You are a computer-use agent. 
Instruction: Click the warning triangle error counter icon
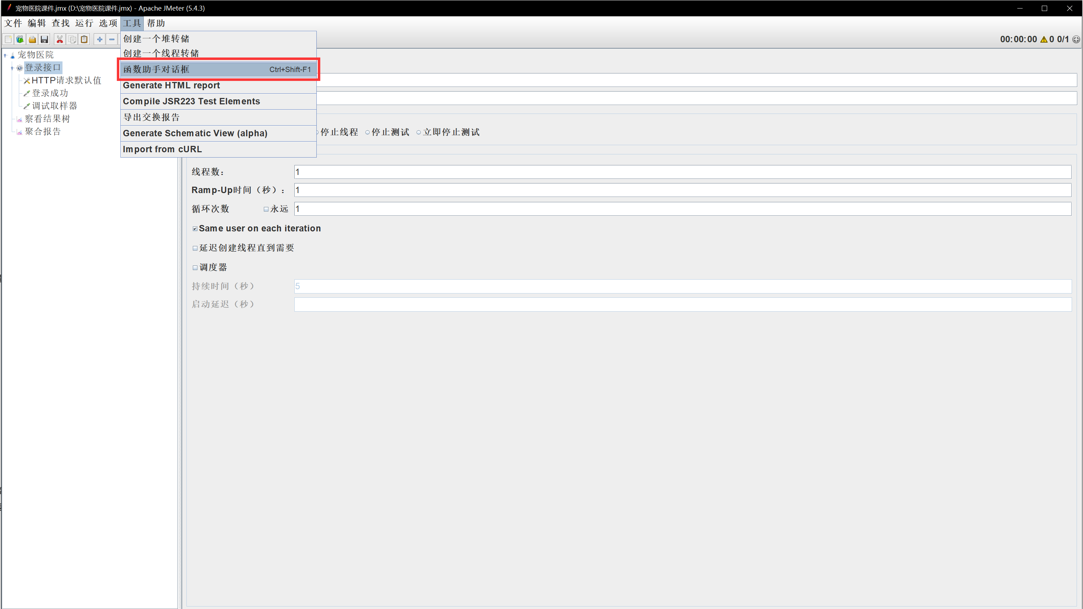(x=1044, y=39)
